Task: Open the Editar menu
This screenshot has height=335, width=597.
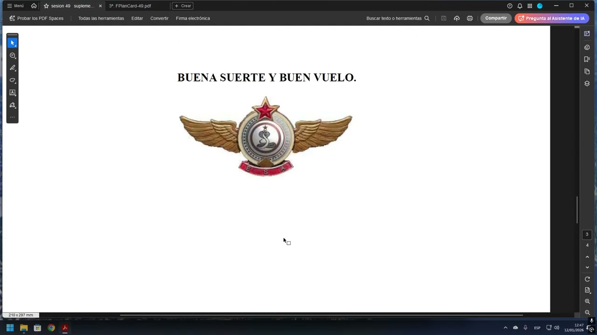Action: (137, 18)
